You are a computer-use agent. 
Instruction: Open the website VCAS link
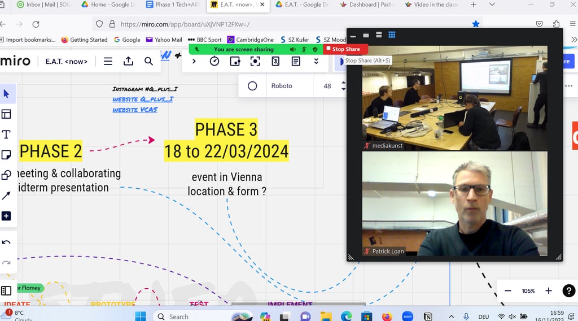[x=135, y=110]
